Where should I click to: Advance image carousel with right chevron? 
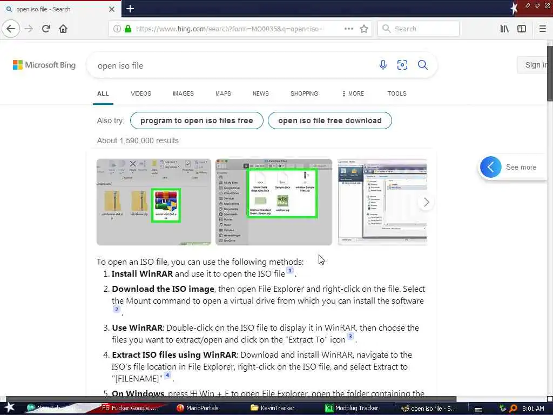pyautogui.click(x=426, y=202)
